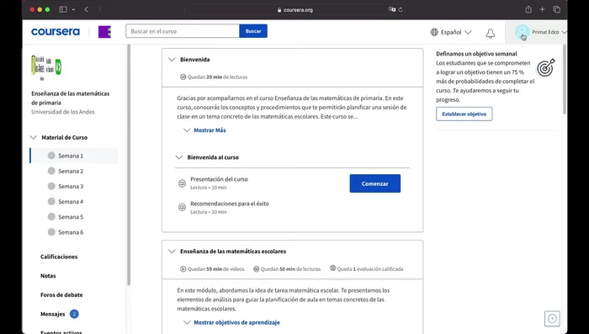The image size is (589, 334).
Task: Click the weekly goal target icon
Action: (546, 67)
